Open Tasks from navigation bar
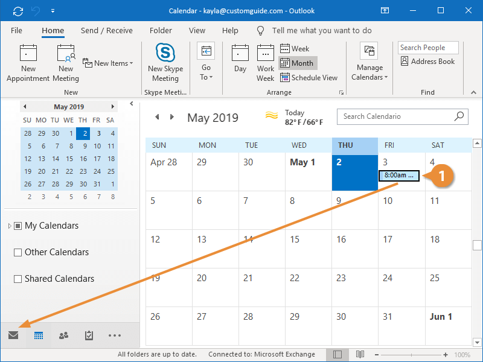Screen dimensions: 483x362 [x=89, y=335]
